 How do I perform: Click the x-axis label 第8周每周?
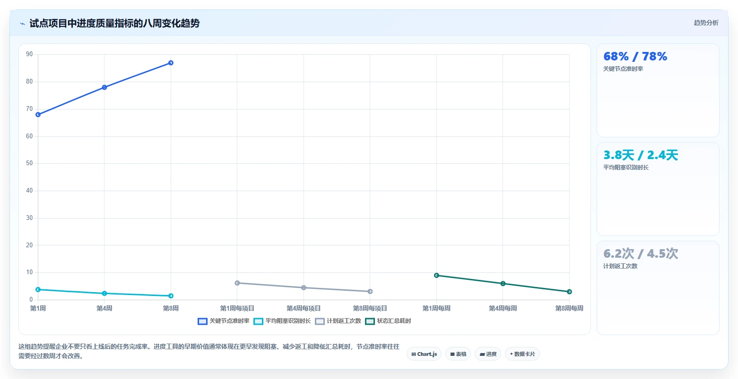[569, 308]
